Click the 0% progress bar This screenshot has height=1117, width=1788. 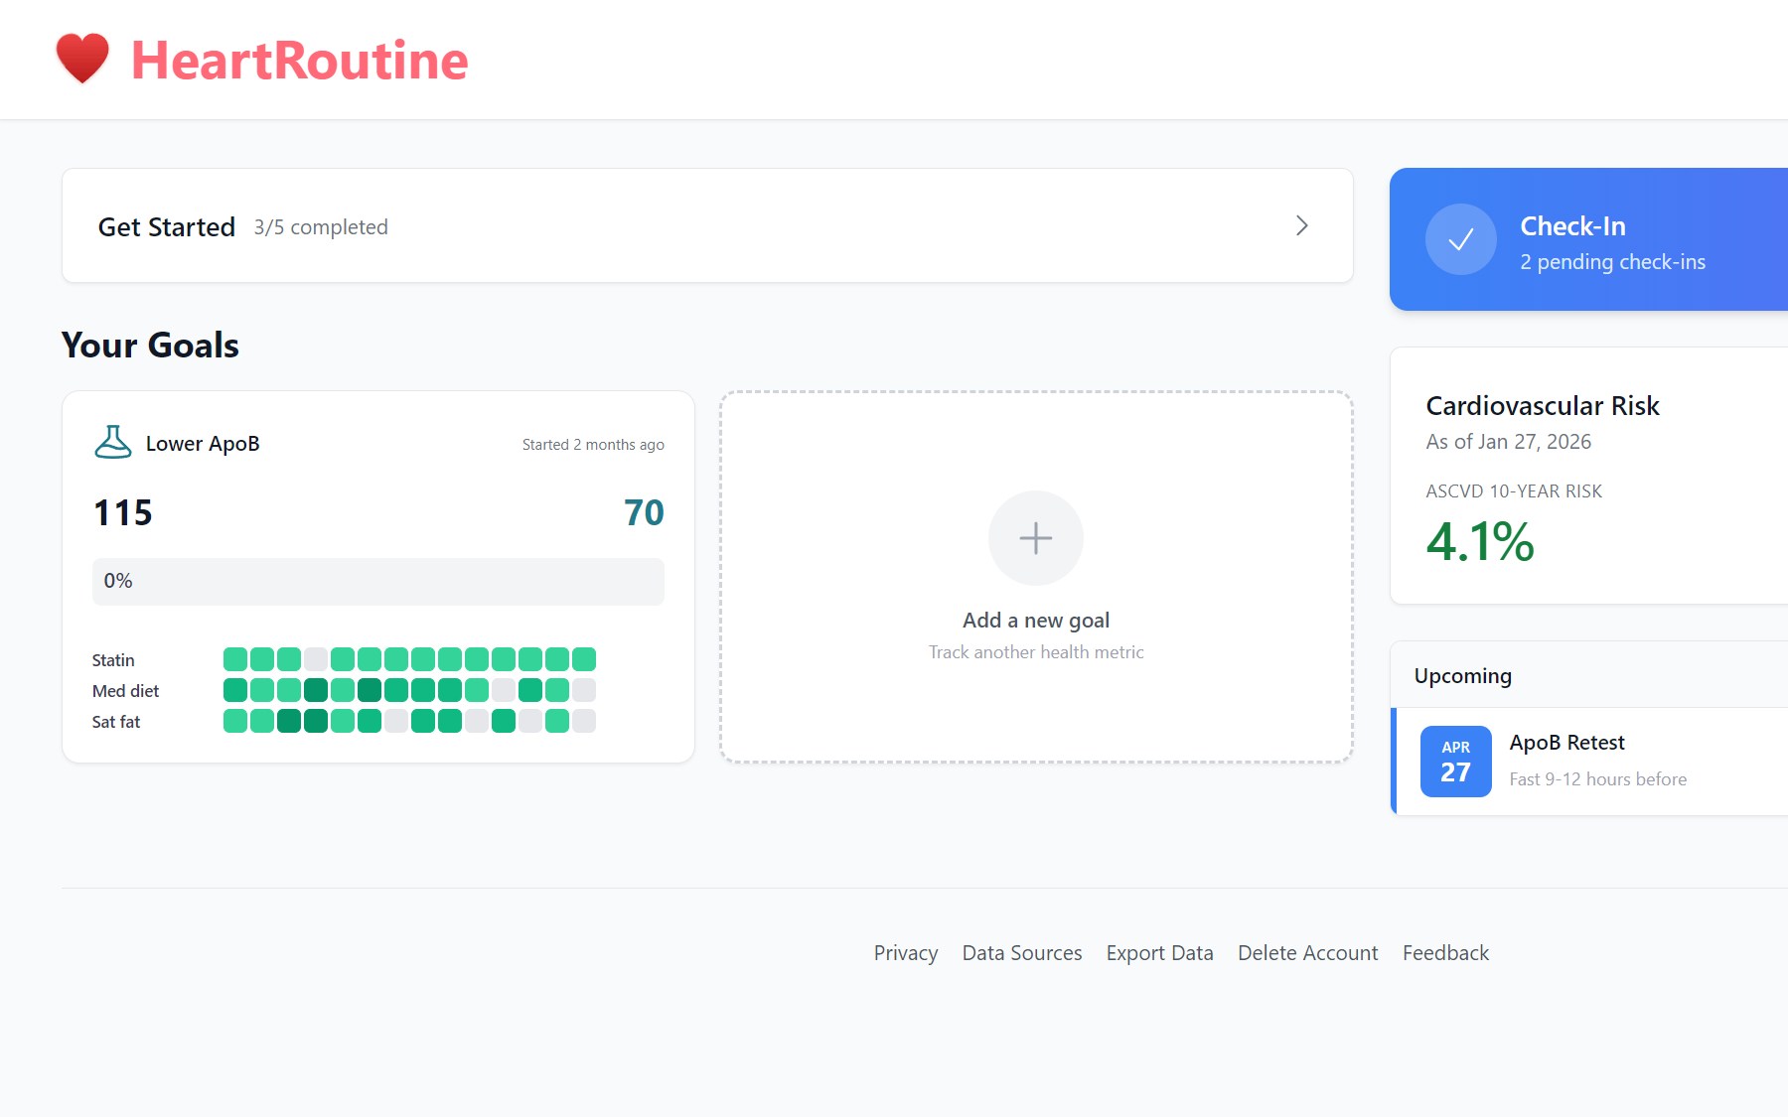[377, 582]
